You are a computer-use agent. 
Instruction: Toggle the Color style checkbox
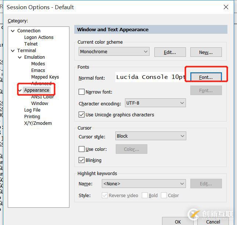[x=164, y=195]
